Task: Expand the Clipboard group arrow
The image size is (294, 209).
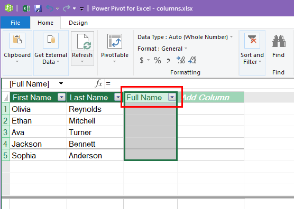Action: click(17, 62)
